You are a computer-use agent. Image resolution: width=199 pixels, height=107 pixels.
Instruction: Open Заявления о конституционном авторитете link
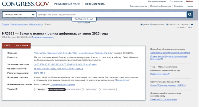pos(170,53)
